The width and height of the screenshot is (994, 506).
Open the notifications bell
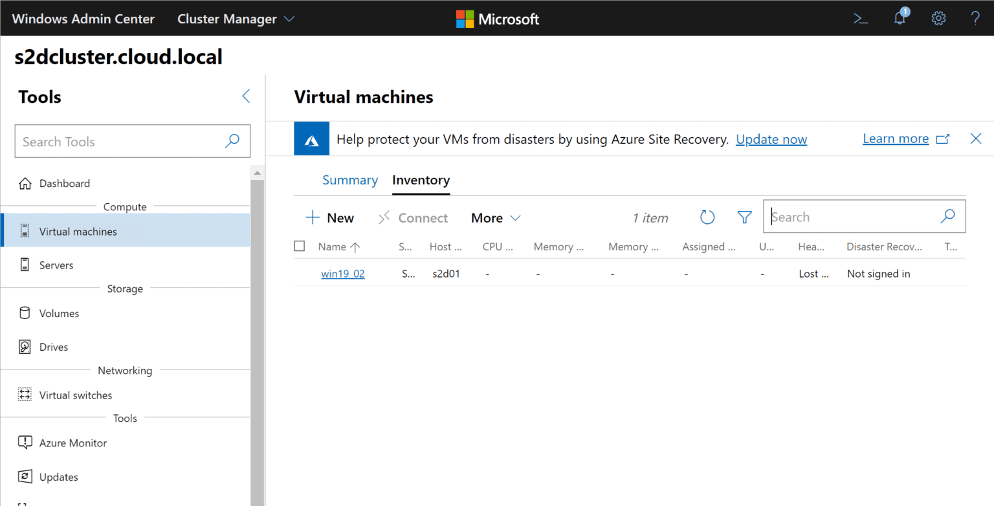click(900, 18)
